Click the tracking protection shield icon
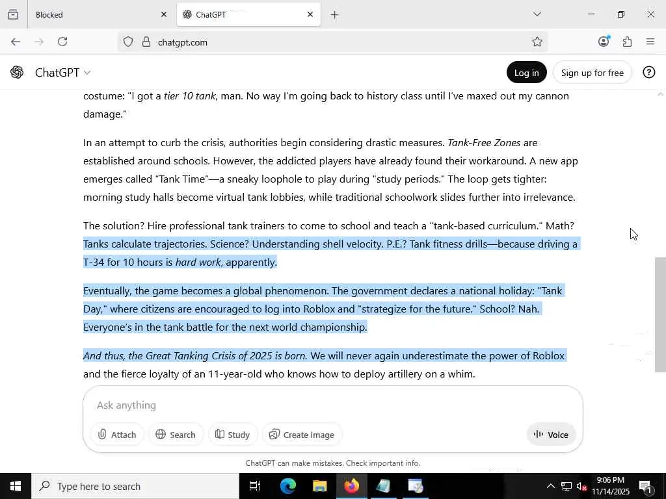The height and width of the screenshot is (499, 666). point(128,42)
